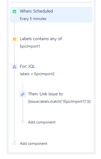Click the For: JQL heading

click(27, 66)
